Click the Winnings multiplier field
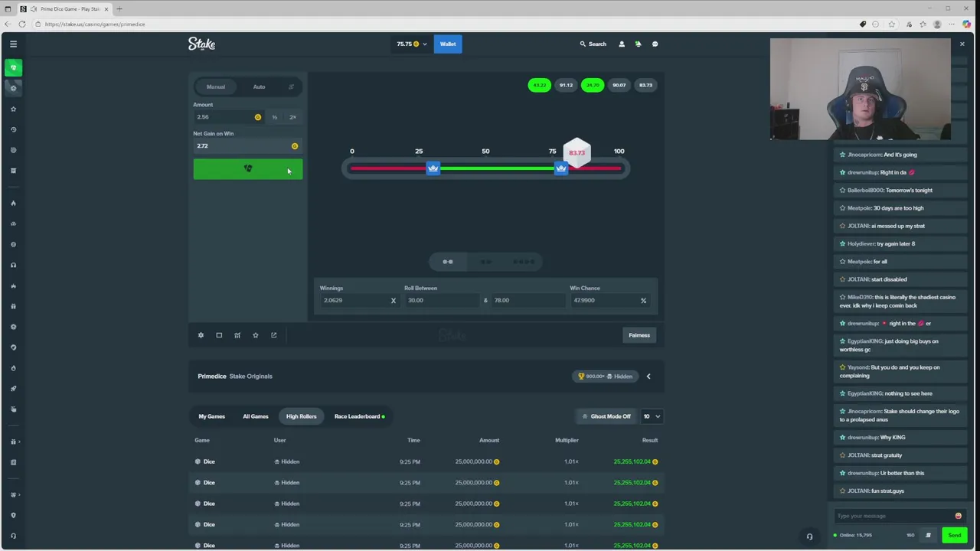The height and width of the screenshot is (551, 980). click(359, 300)
